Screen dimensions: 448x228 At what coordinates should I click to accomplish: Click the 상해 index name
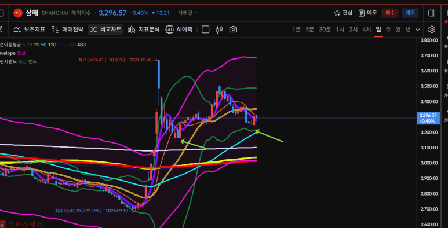(x=32, y=13)
